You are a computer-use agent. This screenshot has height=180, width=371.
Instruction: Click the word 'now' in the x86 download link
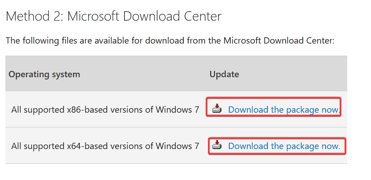click(x=331, y=110)
